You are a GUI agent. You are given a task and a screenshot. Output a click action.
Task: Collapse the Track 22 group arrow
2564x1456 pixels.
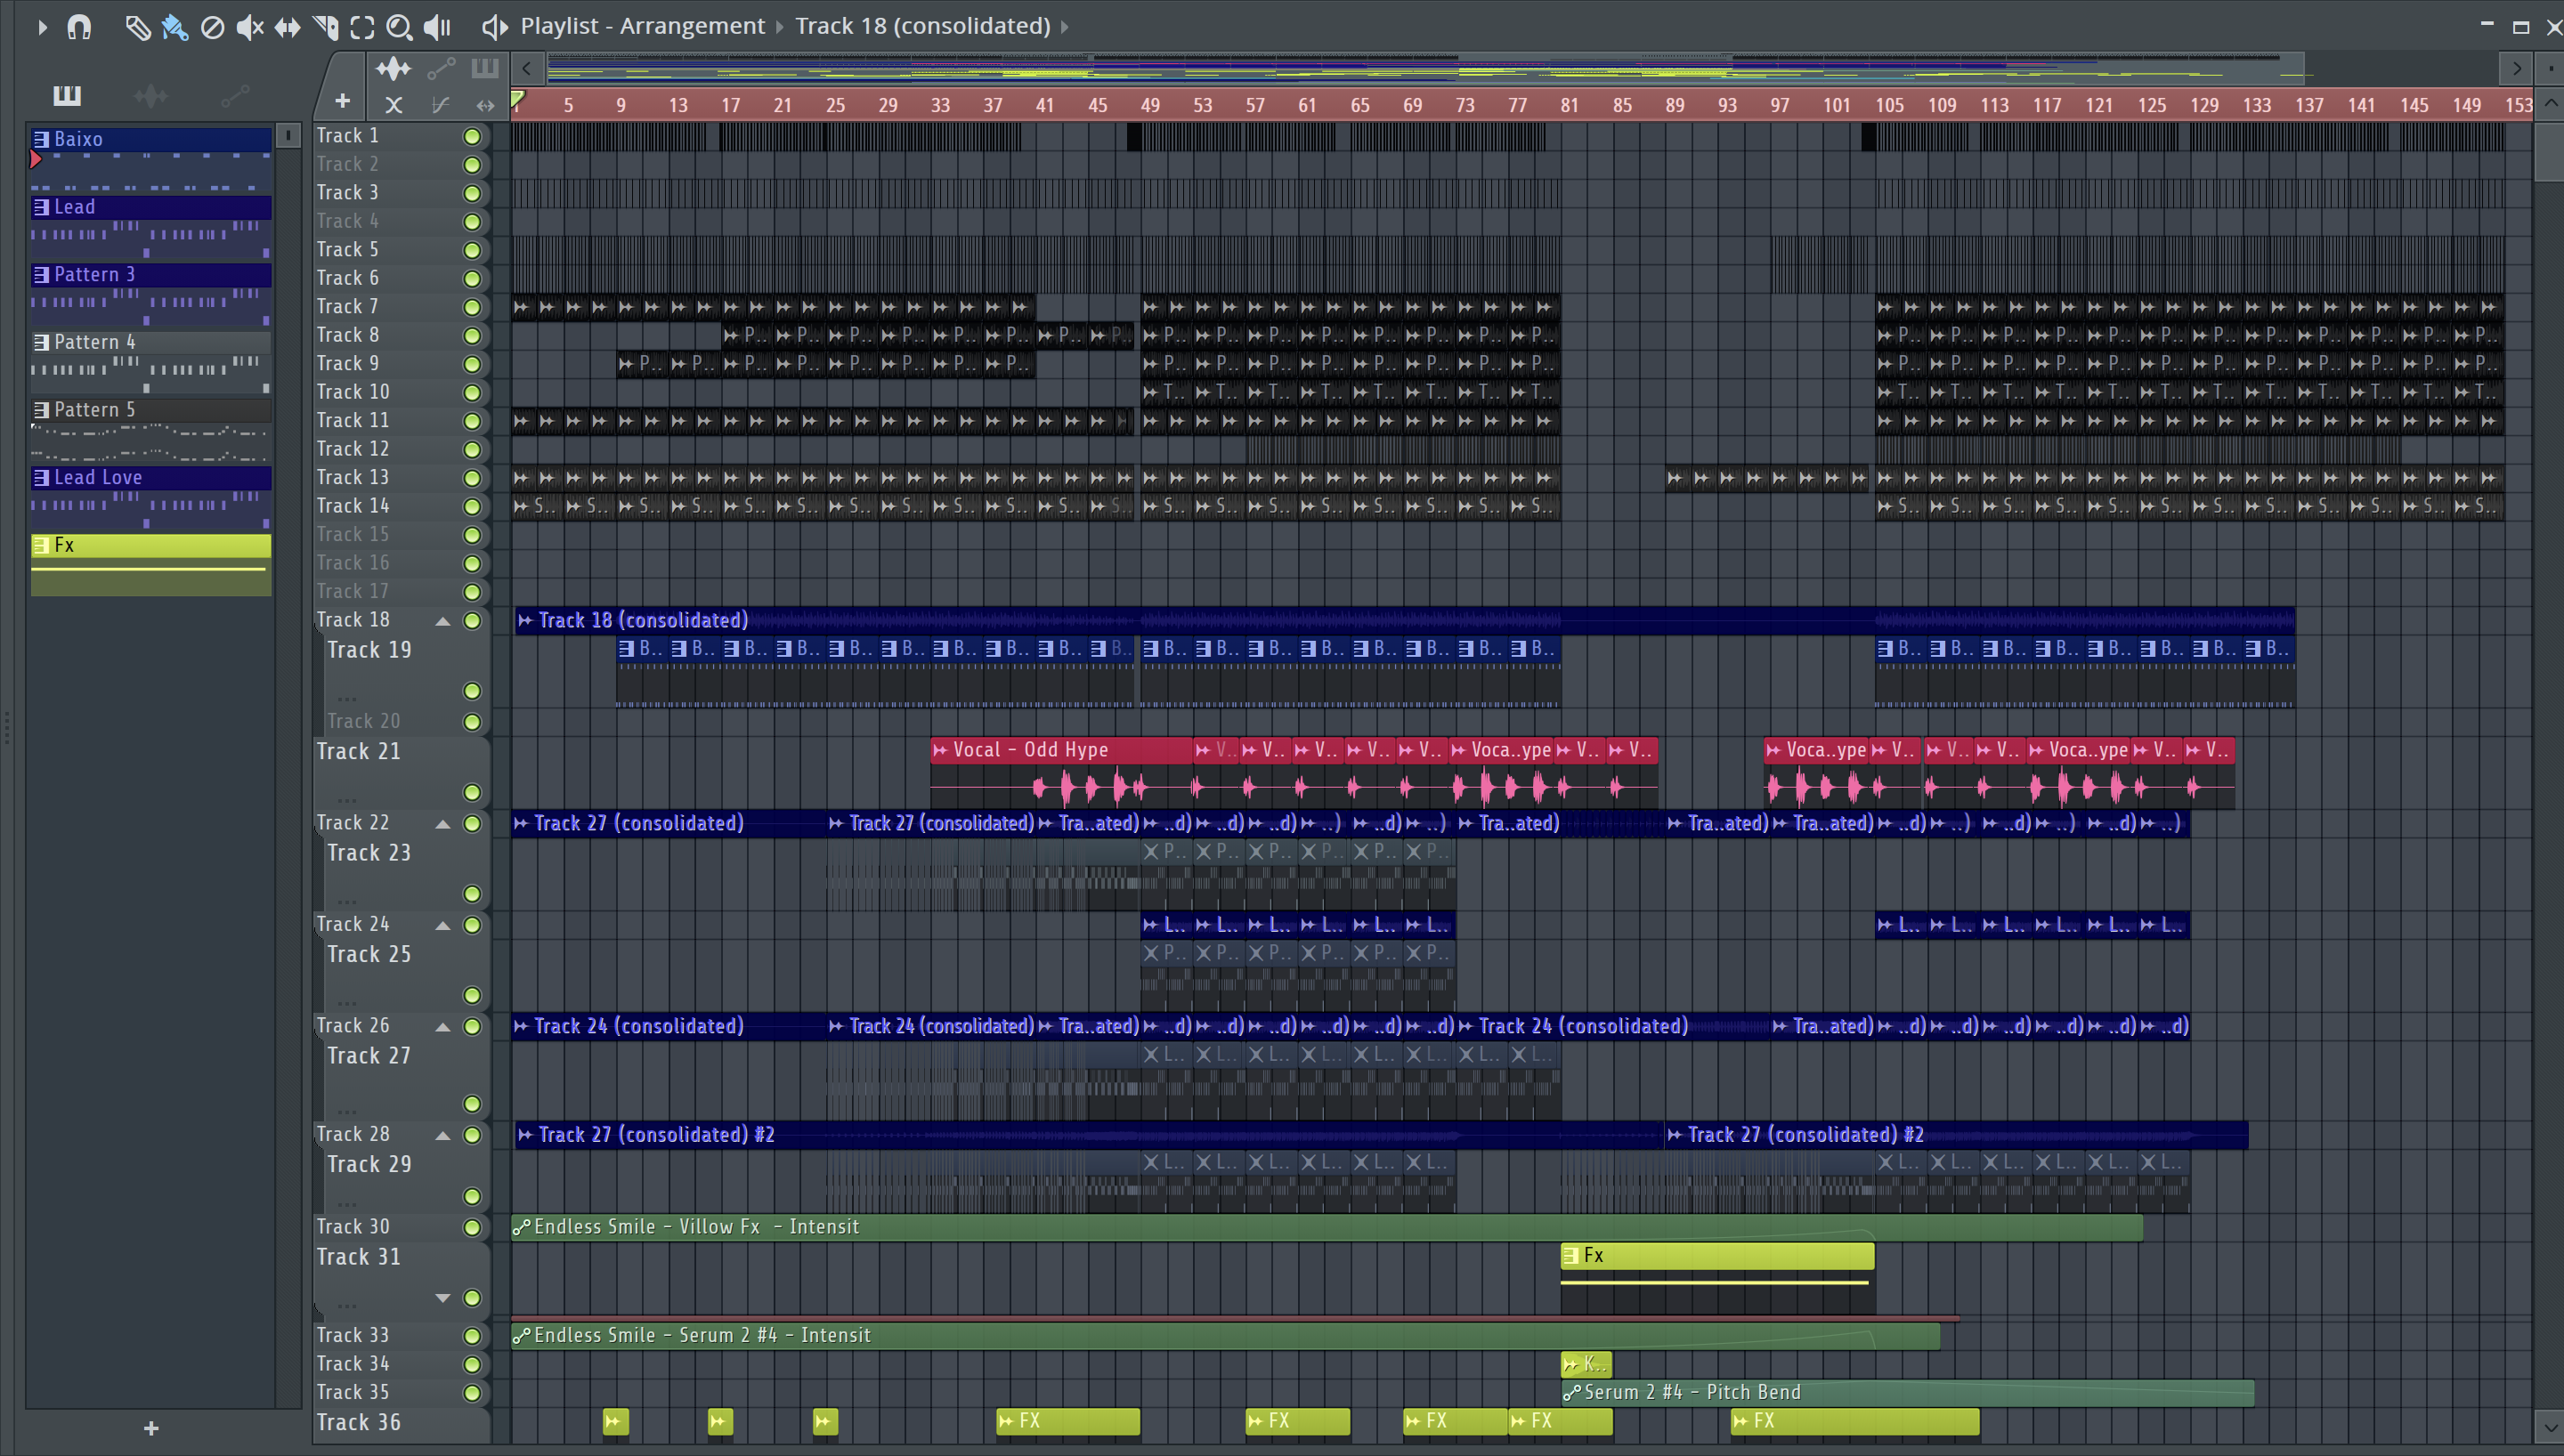(x=442, y=824)
